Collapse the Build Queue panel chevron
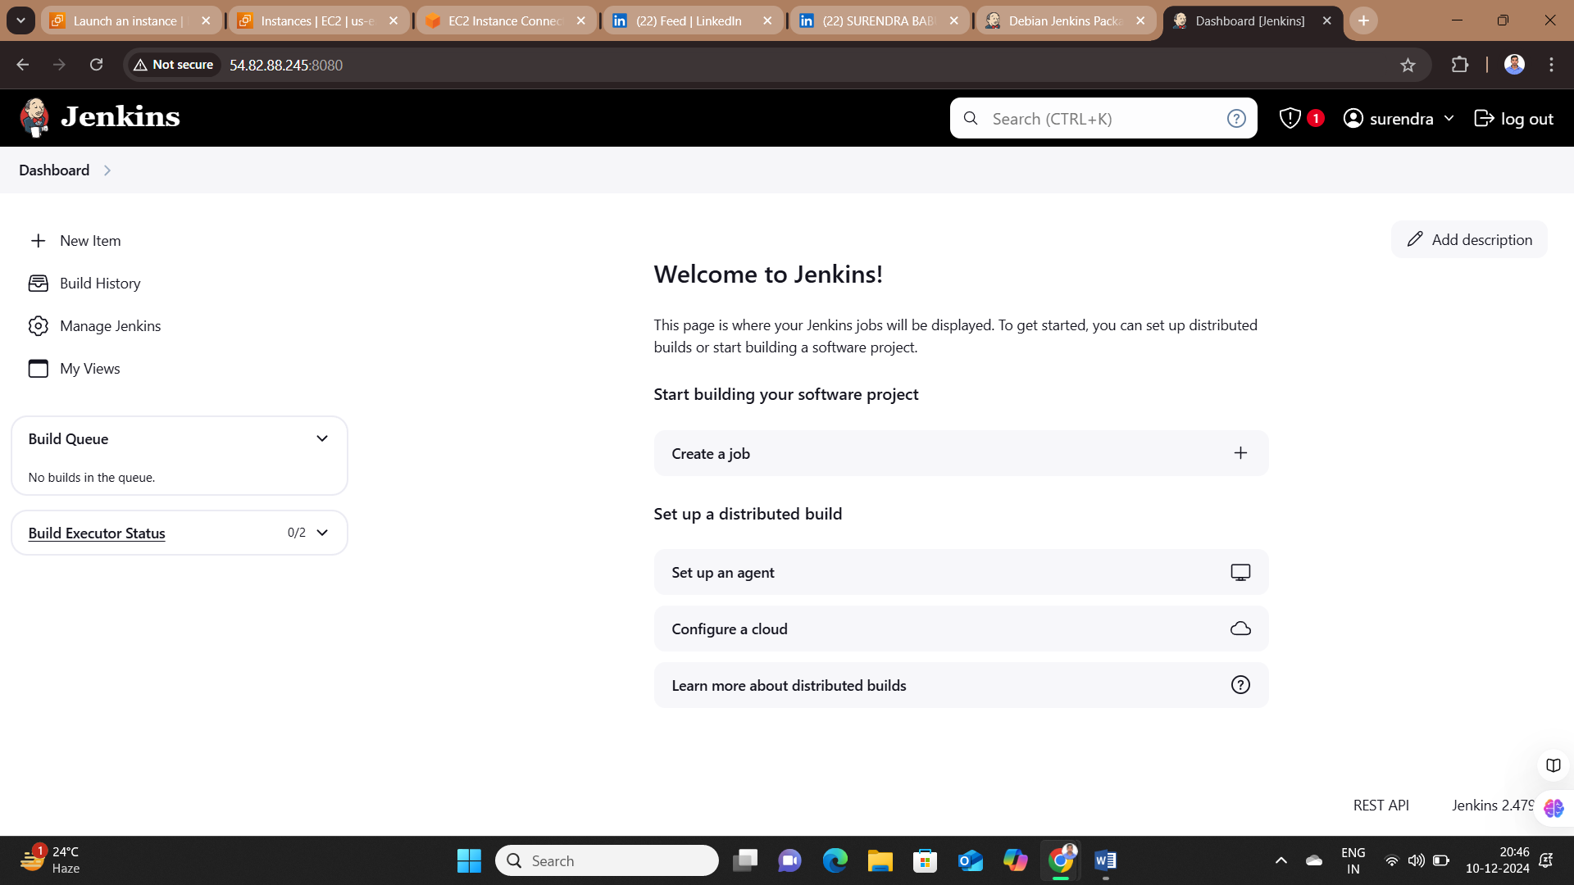This screenshot has width=1574, height=885. coord(322,439)
